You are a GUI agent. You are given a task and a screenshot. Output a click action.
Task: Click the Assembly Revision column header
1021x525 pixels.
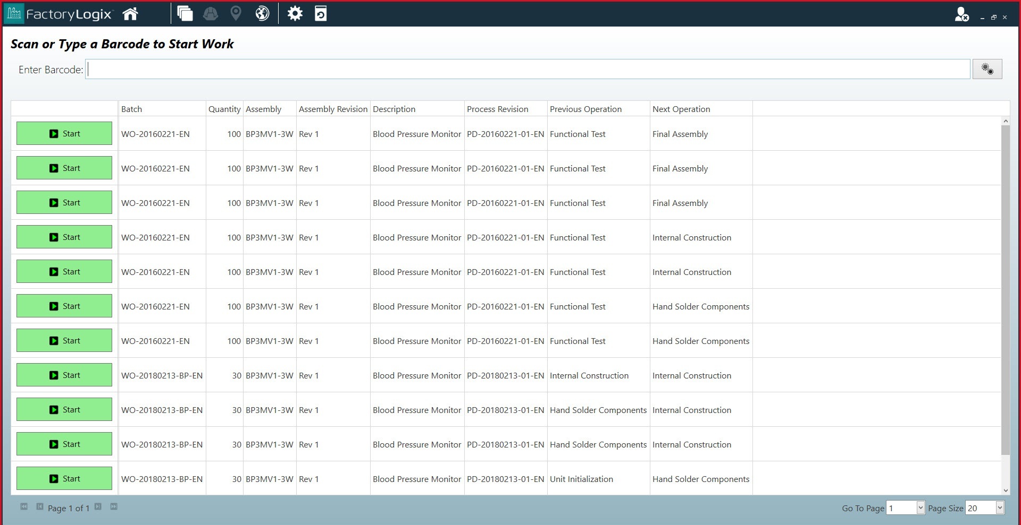333,109
